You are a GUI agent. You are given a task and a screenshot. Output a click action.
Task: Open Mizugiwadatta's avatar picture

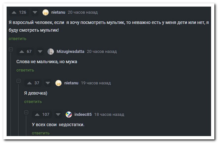point(51,52)
